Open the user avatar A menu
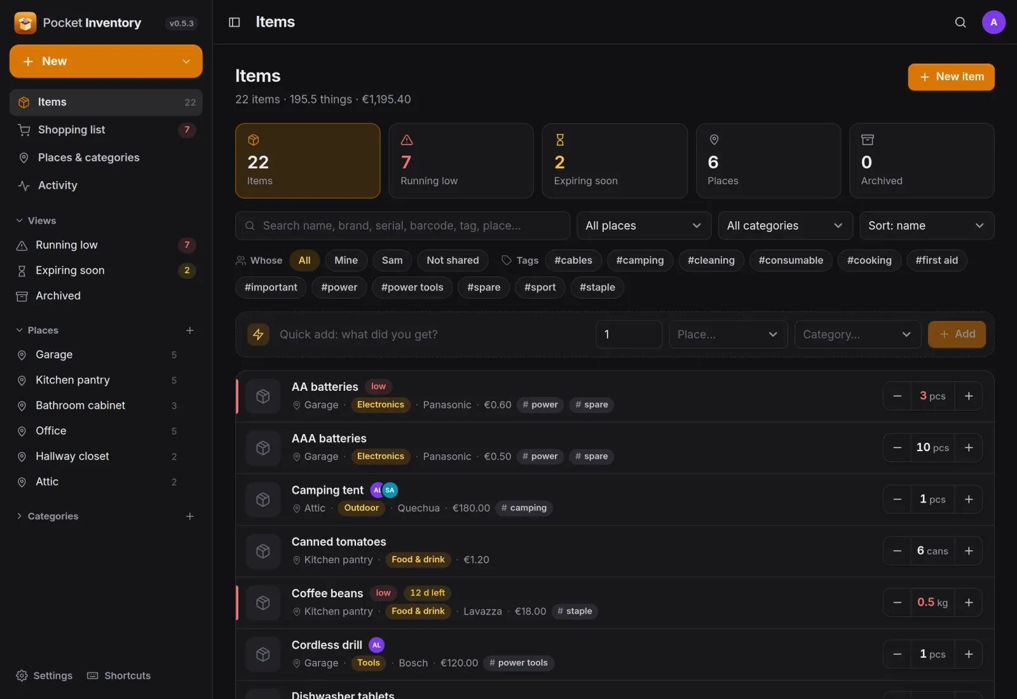1017x699 pixels. coord(993,22)
